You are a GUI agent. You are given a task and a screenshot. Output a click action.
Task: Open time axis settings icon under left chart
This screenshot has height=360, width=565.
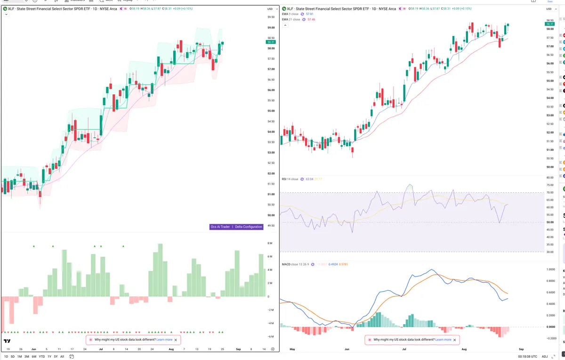pyautogui.click(x=273, y=349)
